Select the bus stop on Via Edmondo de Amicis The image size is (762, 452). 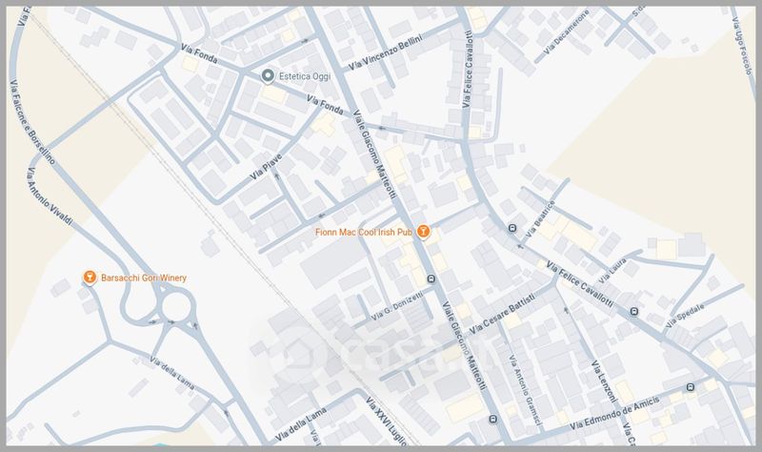[690, 387]
